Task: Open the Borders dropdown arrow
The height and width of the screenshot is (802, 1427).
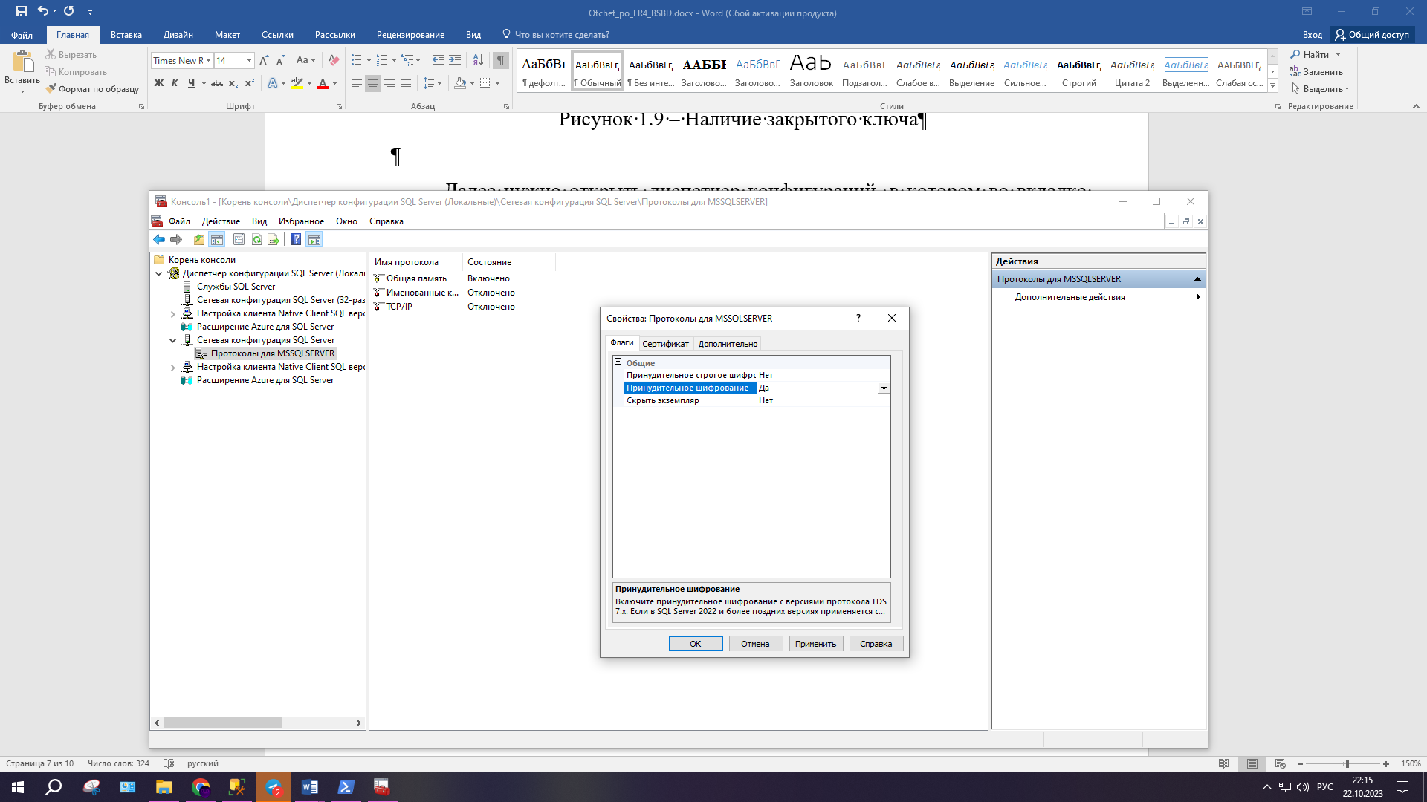Action: point(497,83)
